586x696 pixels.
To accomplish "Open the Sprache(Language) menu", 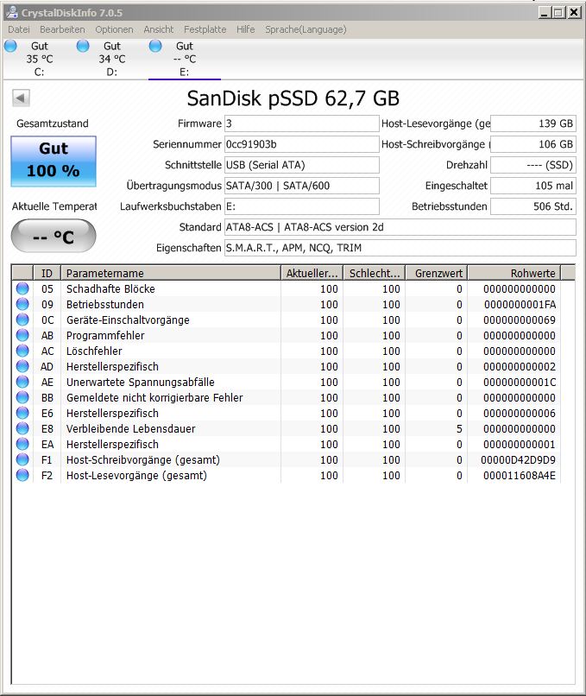I will (x=306, y=29).
